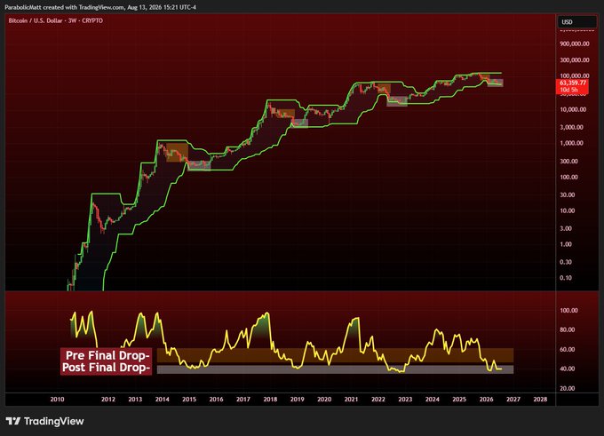Click the 2022 year on time axis

click(x=377, y=399)
